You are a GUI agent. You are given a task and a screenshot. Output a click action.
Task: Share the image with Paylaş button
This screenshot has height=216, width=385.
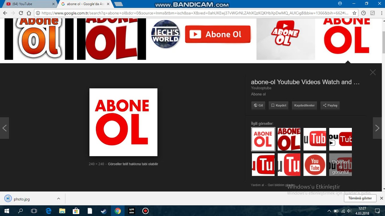click(x=330, y=105)
